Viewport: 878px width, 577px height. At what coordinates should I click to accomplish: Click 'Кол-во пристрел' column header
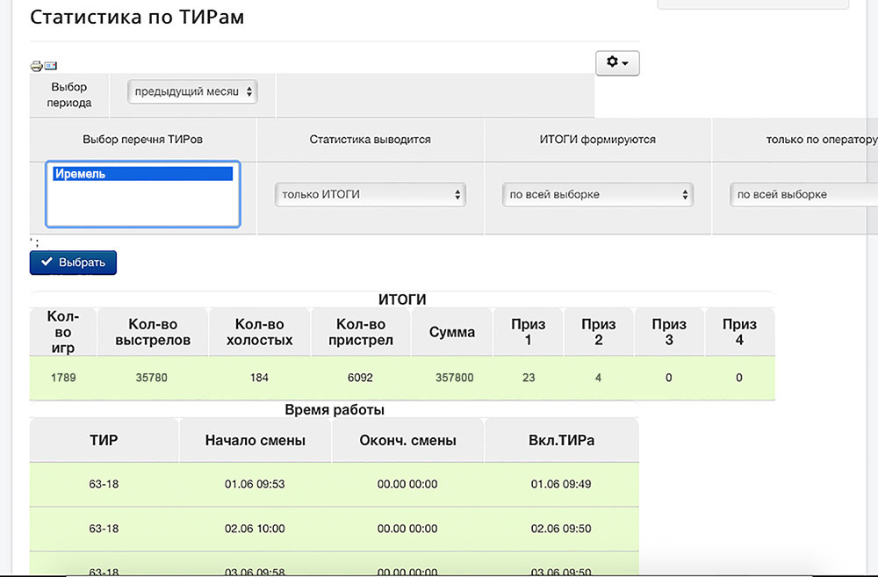click(x=361, y=332)
